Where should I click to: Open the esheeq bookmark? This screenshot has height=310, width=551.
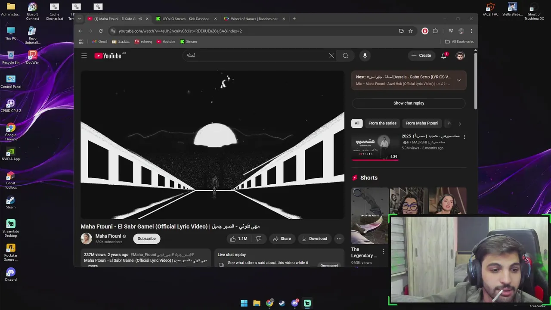coord(143,42)
